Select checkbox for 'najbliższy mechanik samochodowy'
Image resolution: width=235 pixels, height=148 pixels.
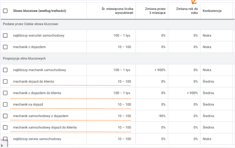5,70
